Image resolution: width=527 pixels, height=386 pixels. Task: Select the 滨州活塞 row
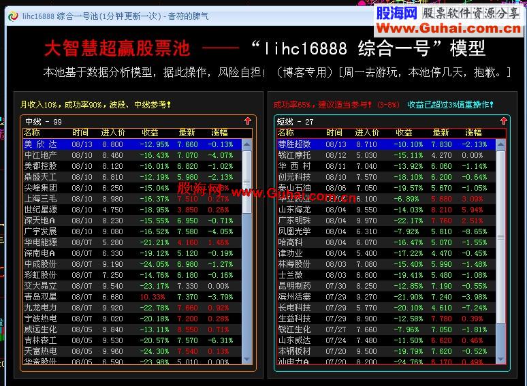(x=387, y=297)
